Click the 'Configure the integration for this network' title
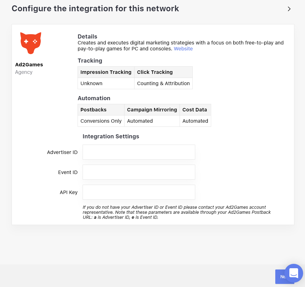Screen dimensions: 305x287 coord(95,8)
